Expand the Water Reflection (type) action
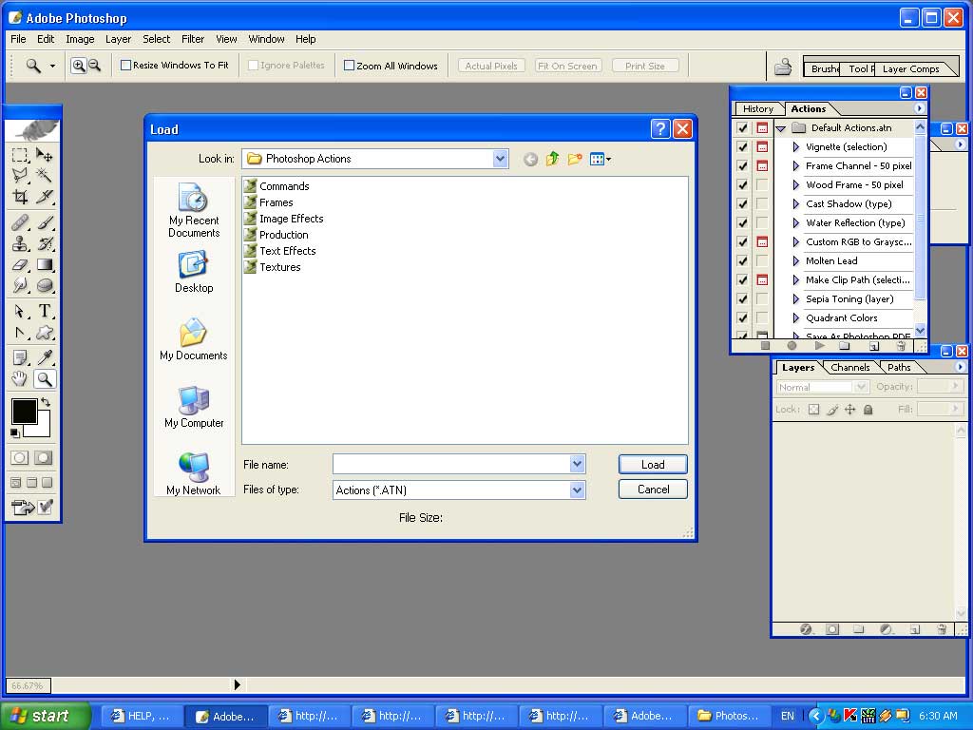This screenshot has width=973, height=730. 796,222
